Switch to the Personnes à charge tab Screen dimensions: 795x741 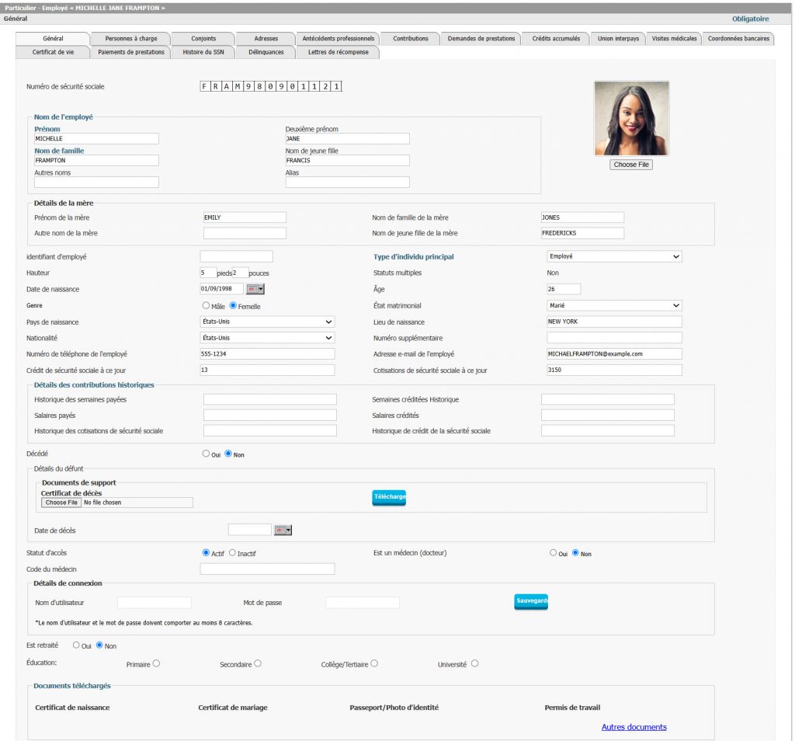[x=130, y=39]
